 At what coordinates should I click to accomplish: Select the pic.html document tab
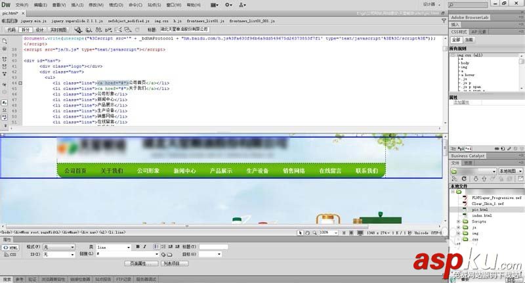tap(10, 13)
